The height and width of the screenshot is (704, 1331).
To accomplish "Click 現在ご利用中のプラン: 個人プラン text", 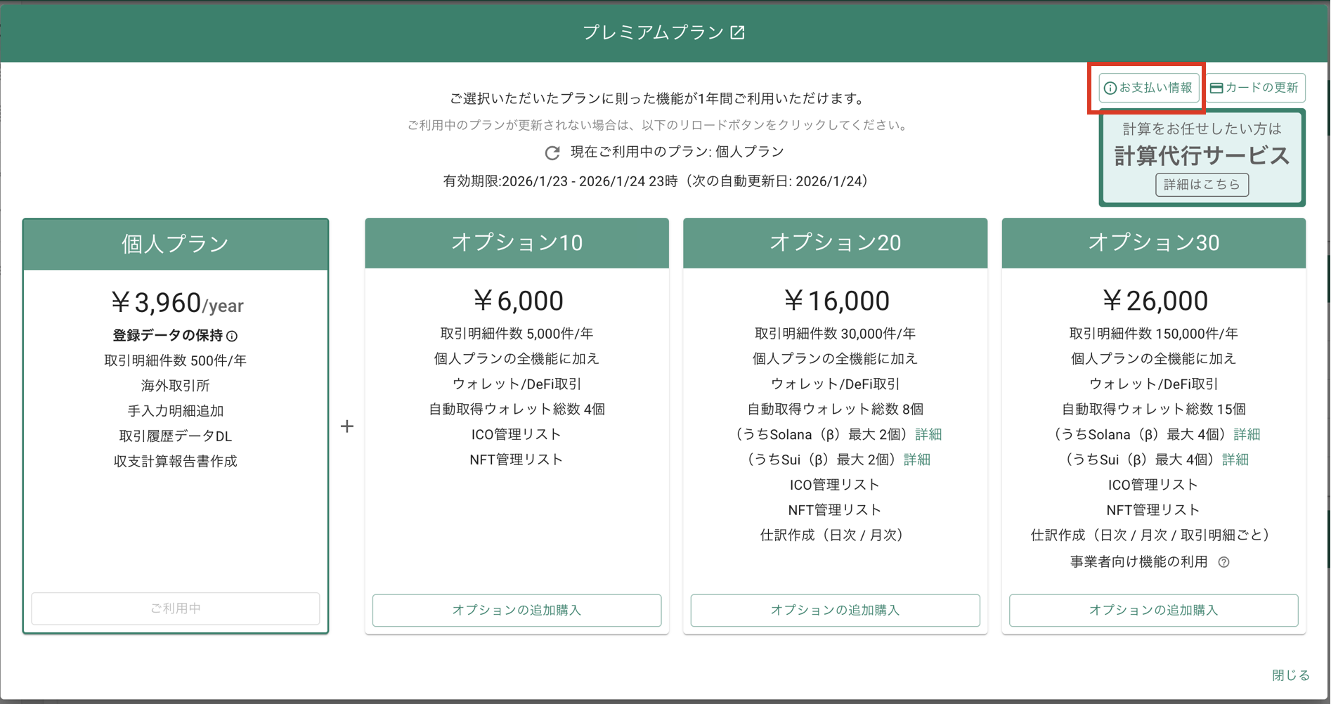I will [677, 152].
